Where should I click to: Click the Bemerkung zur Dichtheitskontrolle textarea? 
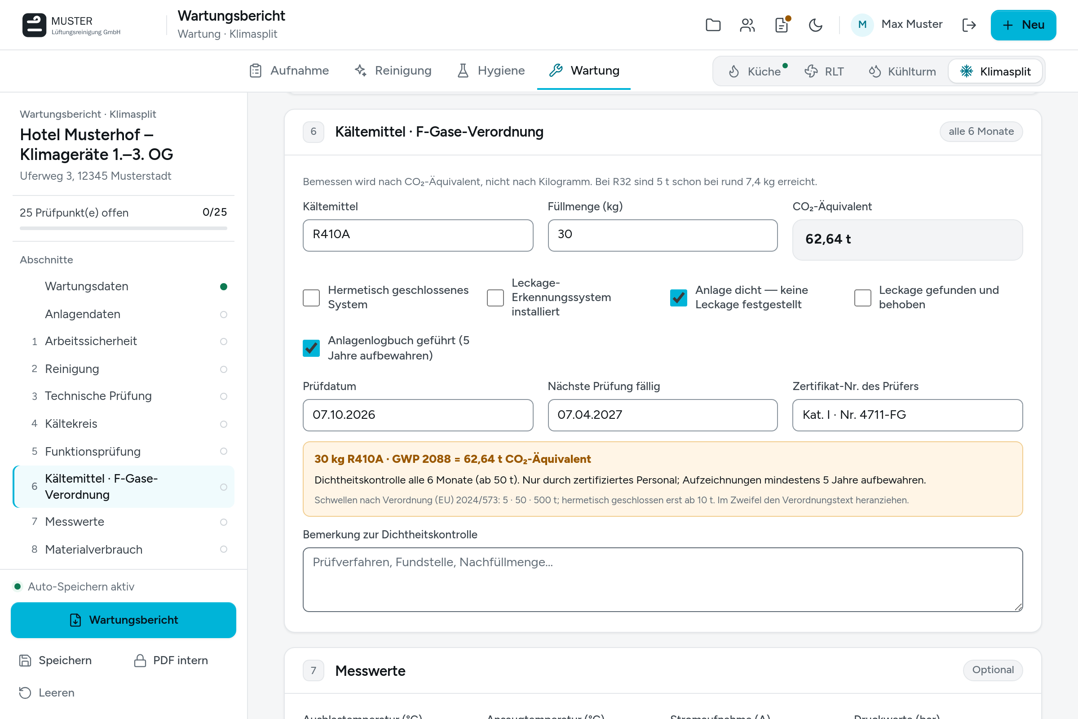click(x=663, y=580)
